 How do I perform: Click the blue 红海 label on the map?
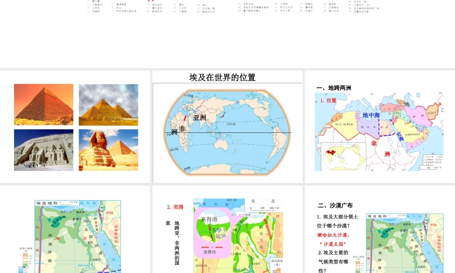400,136
